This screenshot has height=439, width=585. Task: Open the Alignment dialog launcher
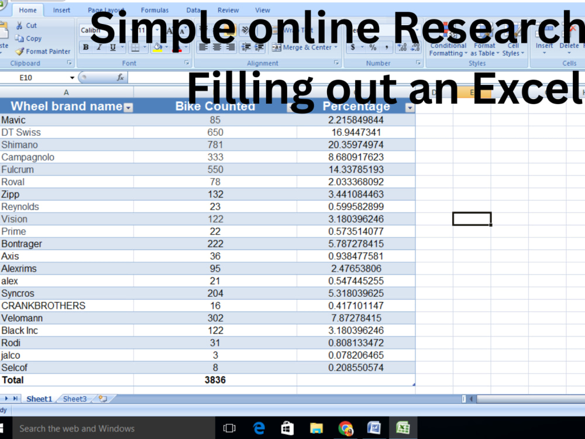336,63
